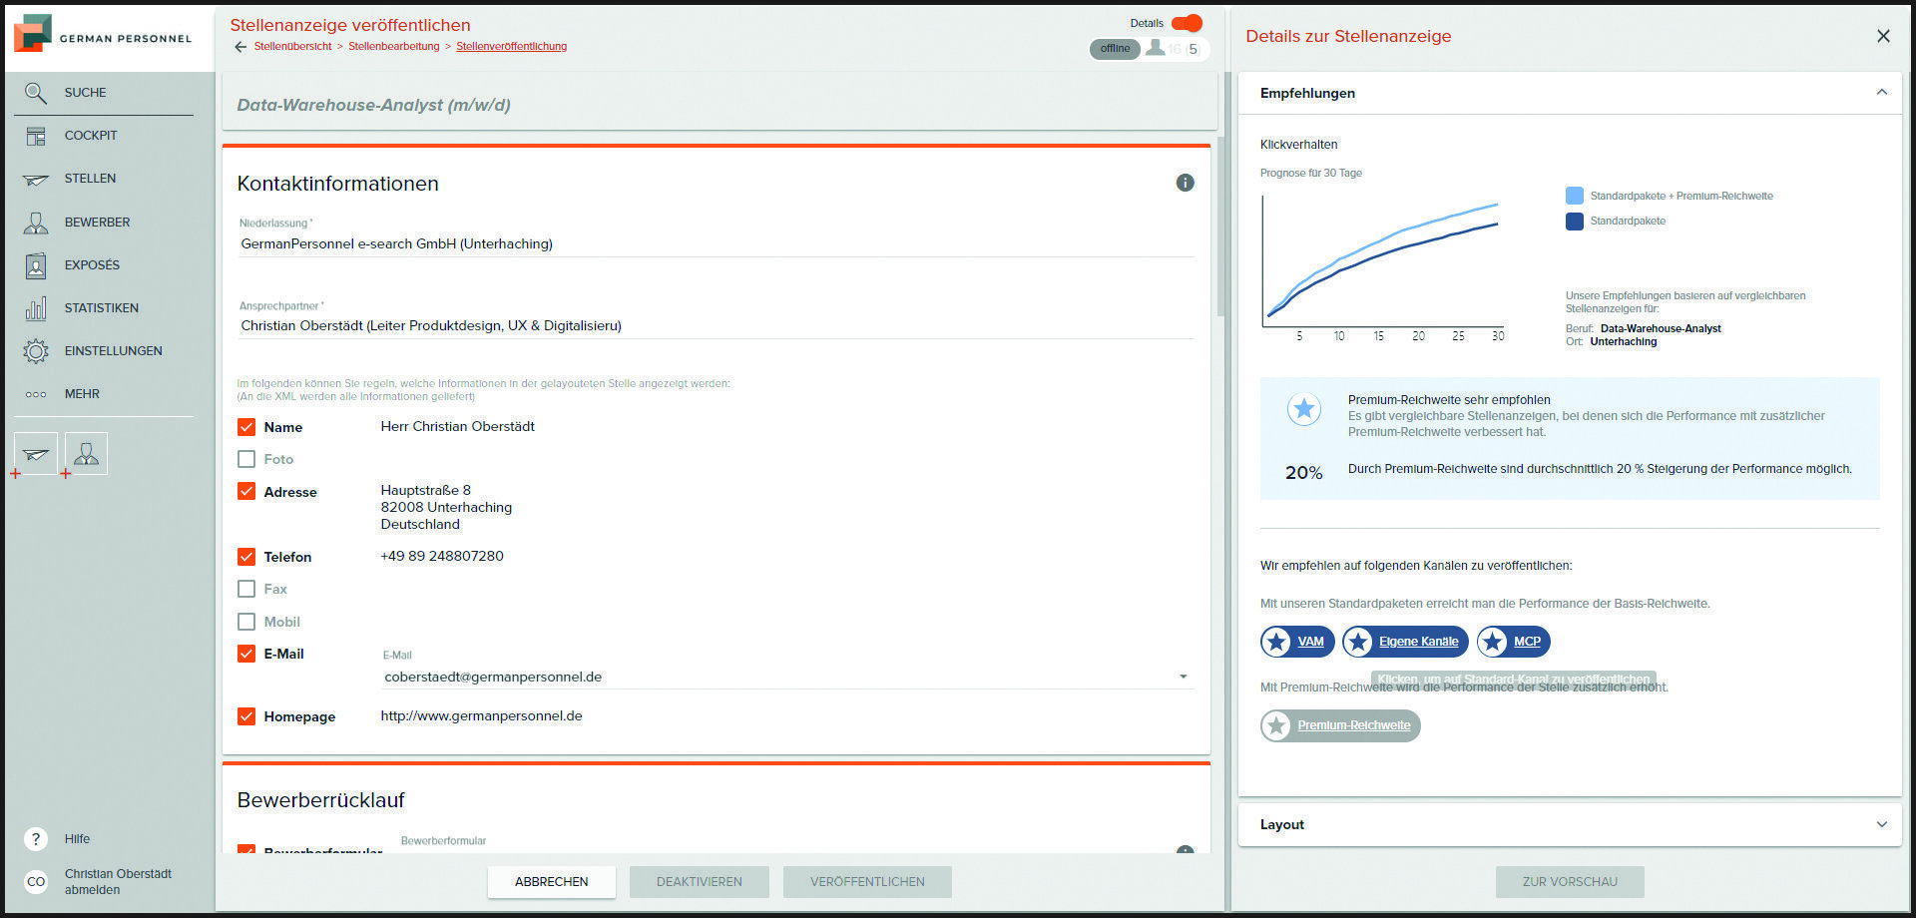Select the Stellen paper plane icon
This screenshot has height=918, width=1916.
click(x=36, y=180)
